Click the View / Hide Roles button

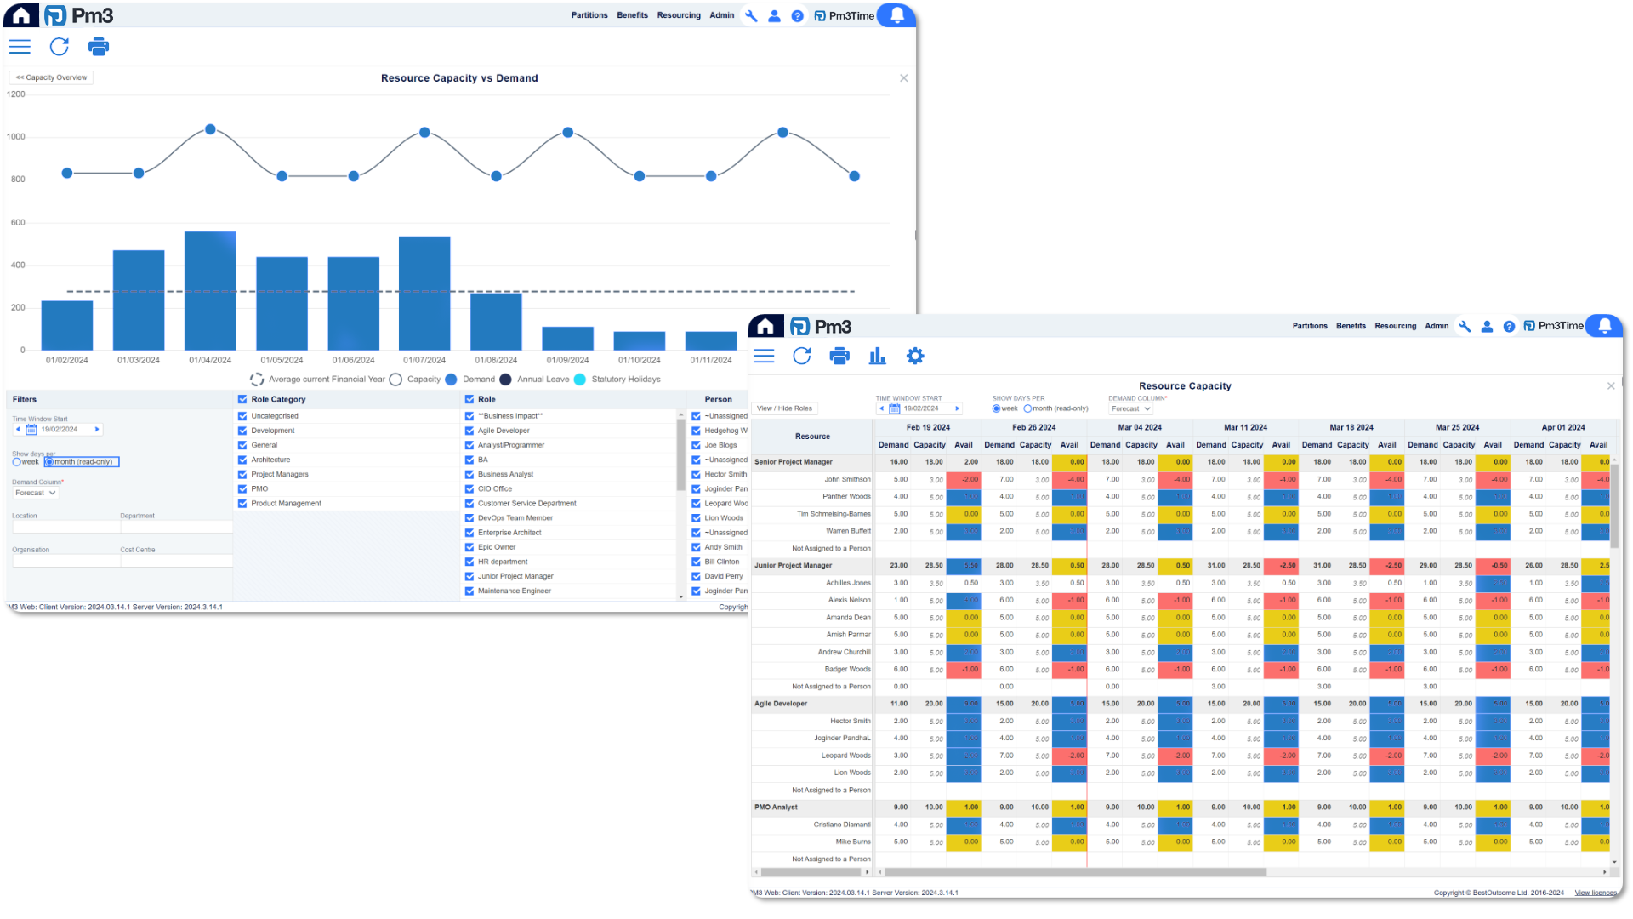pyautogui.click(x=784, y=408)
